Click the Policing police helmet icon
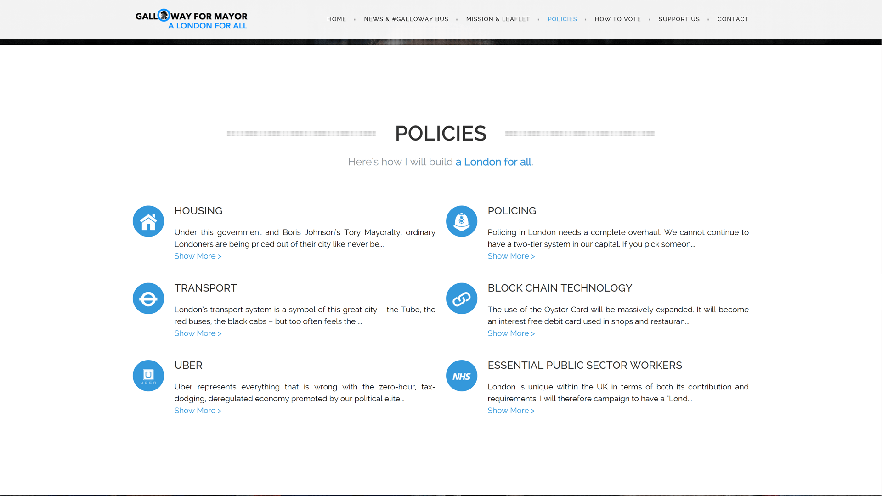The image size is (882, 496). click(462, 221)
